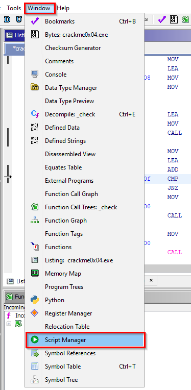The image size is (191, 390).
Task: Select Defined Strings menu entry
Action: point(85,141)
